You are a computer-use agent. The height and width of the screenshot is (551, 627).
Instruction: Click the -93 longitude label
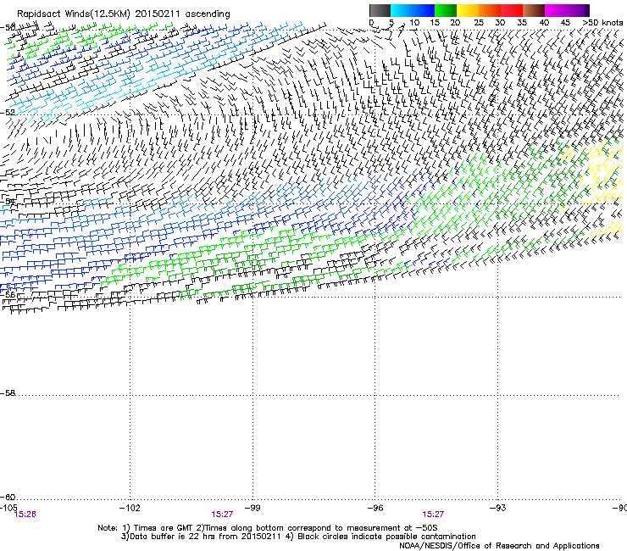[x=498, y=508]
